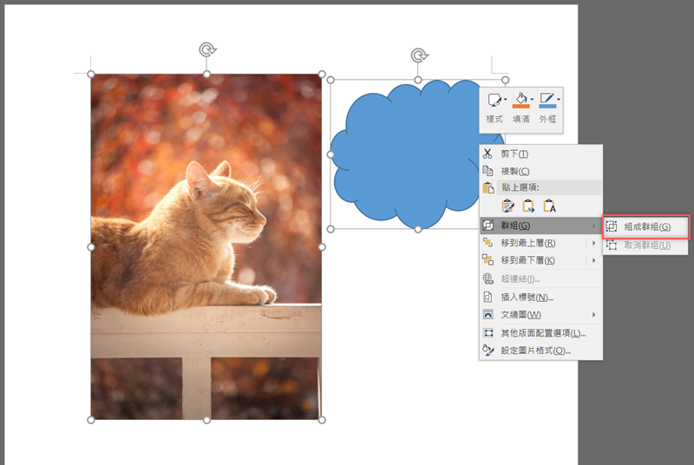Open 設定圖片格式(O)... dialog
The height and width of the screenshot is (465, 694).
click(535, 350)
